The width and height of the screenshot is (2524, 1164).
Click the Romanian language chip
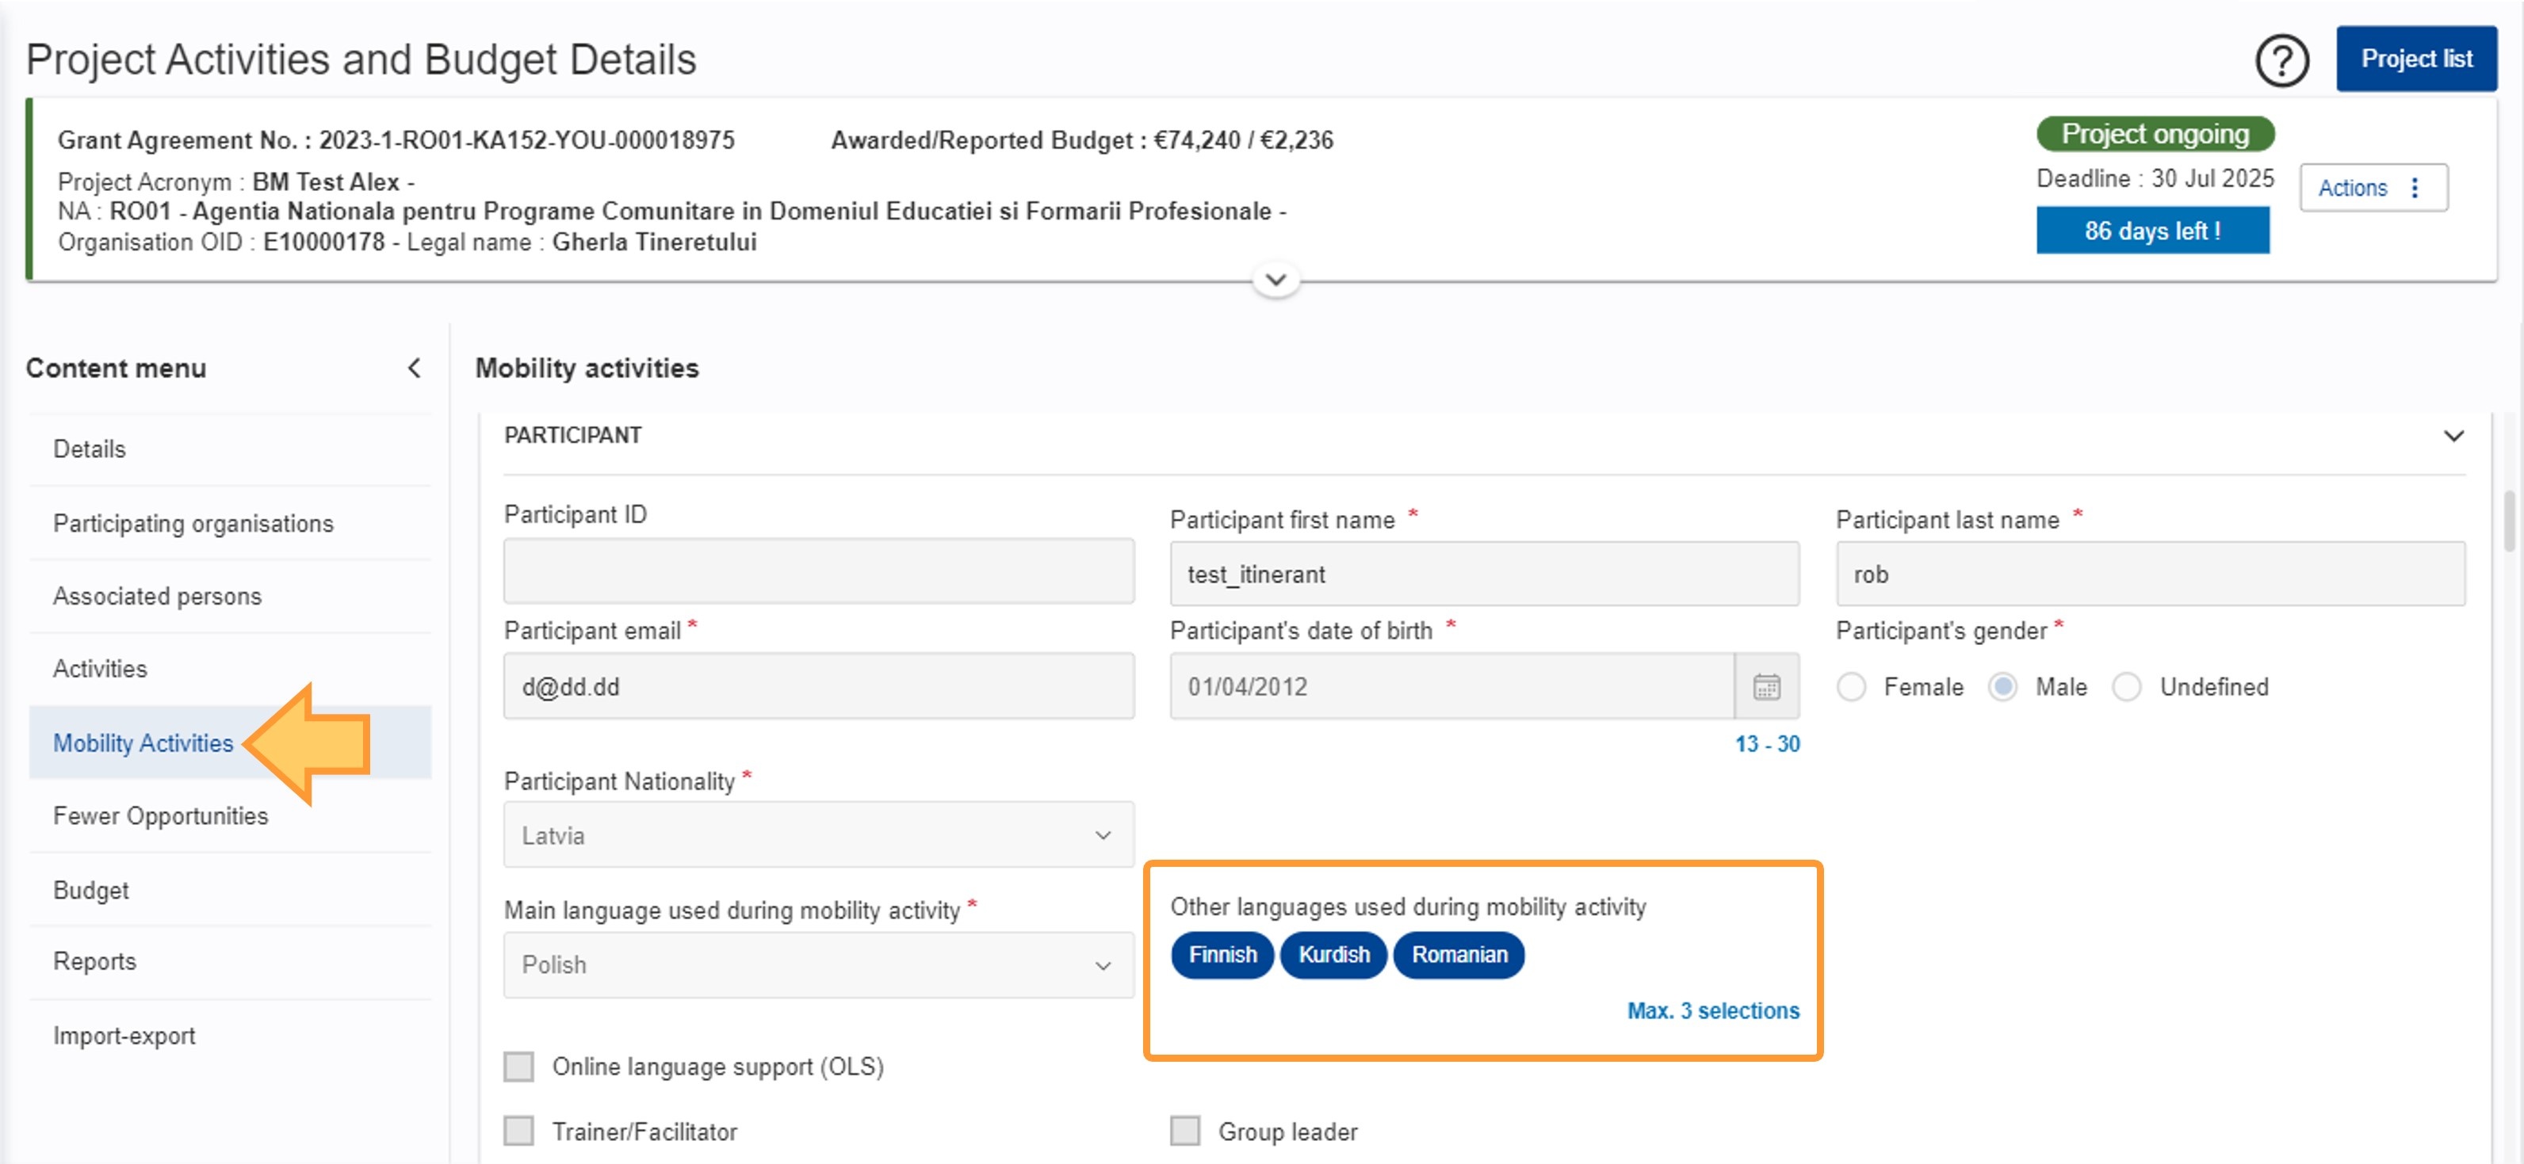(1459, 954)
